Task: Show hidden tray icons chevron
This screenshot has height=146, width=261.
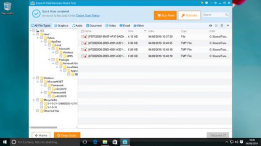Action: point(226,142)
